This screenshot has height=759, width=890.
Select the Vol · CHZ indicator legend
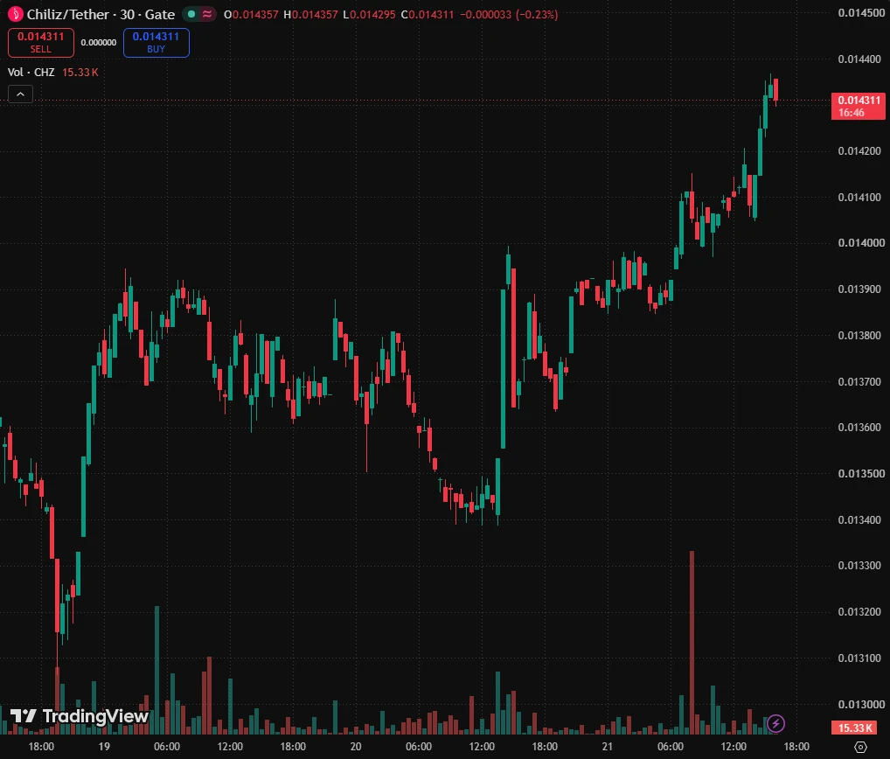point(31,72)
